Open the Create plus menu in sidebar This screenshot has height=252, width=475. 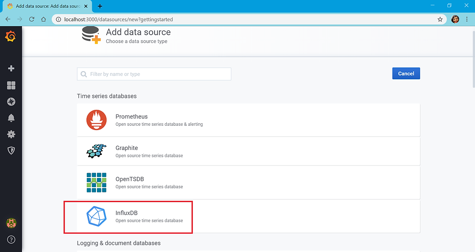point(11,68)
